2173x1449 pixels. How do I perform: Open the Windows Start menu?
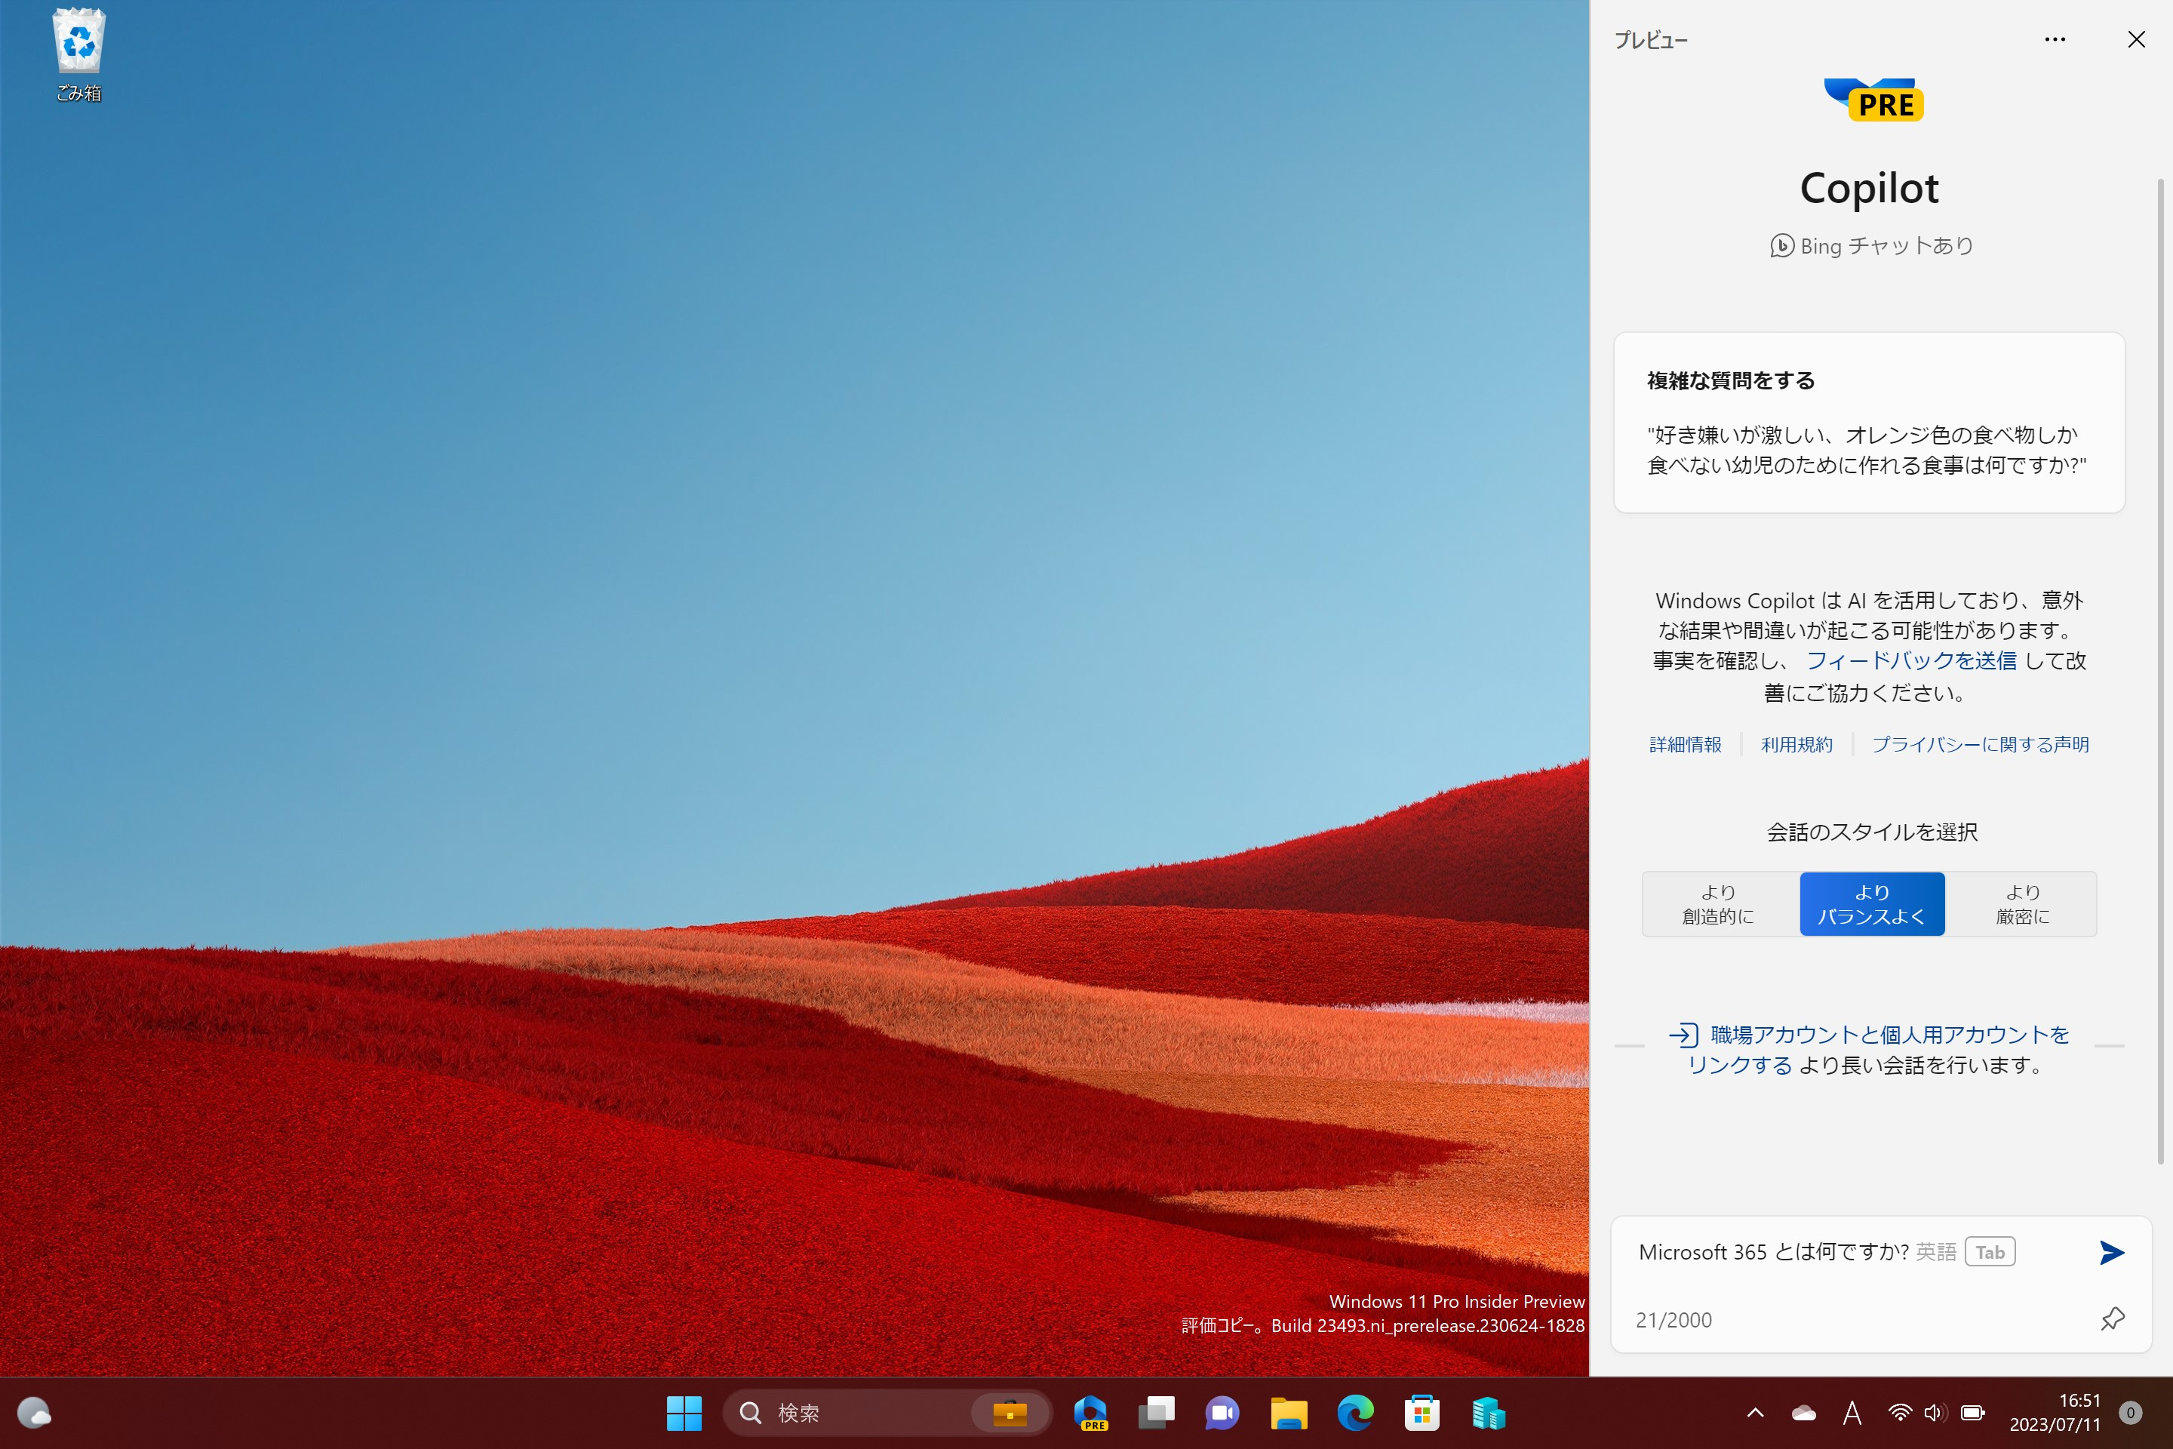click(x=684, y=1413)
